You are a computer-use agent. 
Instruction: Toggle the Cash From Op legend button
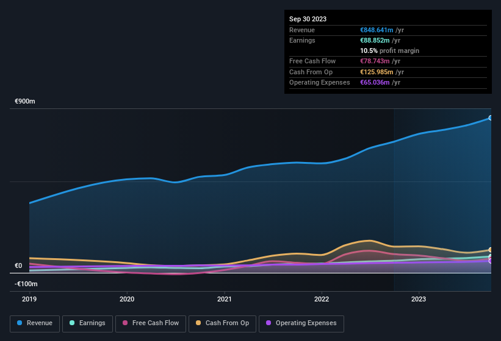pyautogui.click(x=222, y=324)
